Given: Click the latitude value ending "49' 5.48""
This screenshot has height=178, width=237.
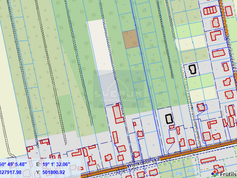Looking at the screenshot, I should pos(13,164).
